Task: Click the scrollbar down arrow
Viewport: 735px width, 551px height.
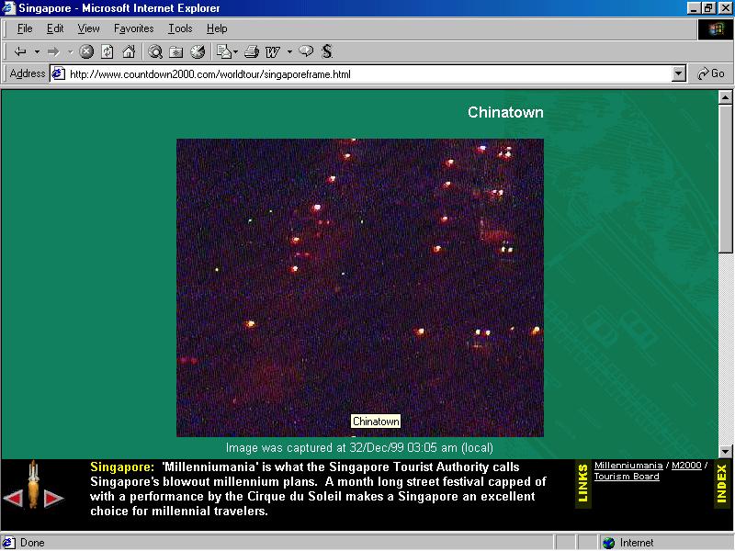Action: coord(725,452)
